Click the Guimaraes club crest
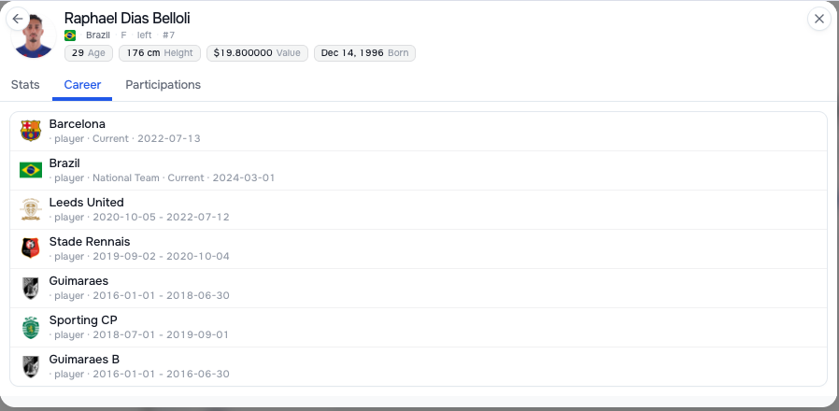839x411 pixels. click(31, 288)
